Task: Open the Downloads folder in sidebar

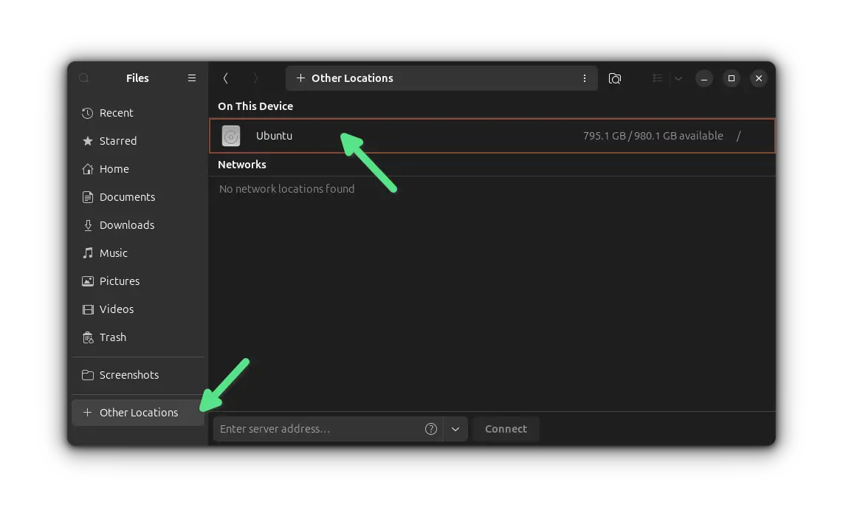Action: coord(126,225)
